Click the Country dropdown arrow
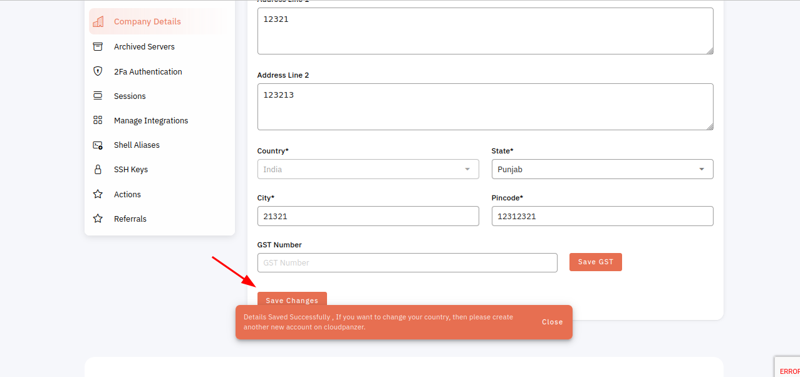Screen dimensions: 800x377 pyautogui.click(x=467, y=169)
